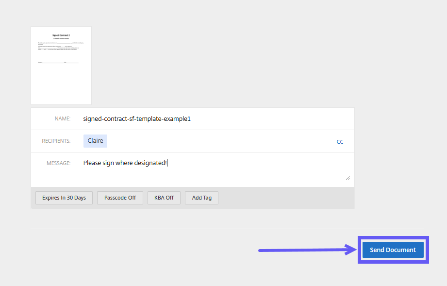Click the Send Document button
Screen dimensions: 447x286
pos(393,250)
